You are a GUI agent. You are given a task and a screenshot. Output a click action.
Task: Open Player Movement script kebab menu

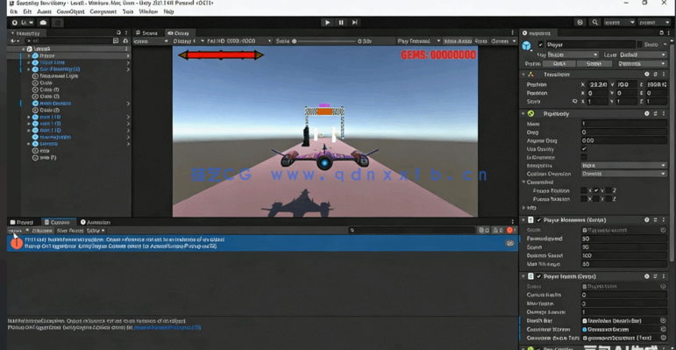point(663,220)
